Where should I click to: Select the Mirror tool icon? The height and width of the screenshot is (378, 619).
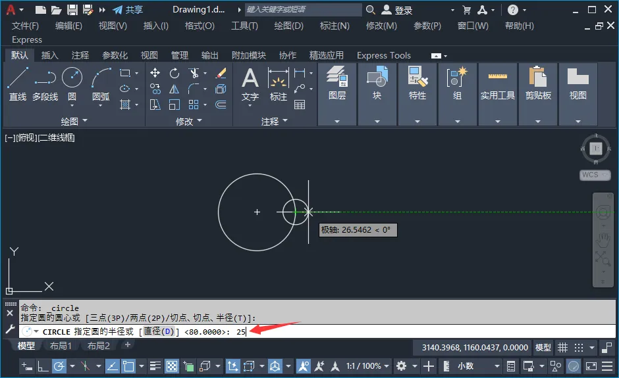174,89
